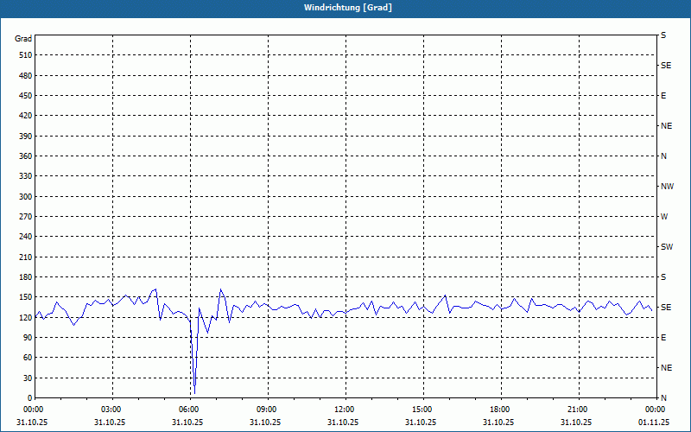Click the SW compass direction label
This screenshot has width=691, height=432.
(x=667, y=247)
